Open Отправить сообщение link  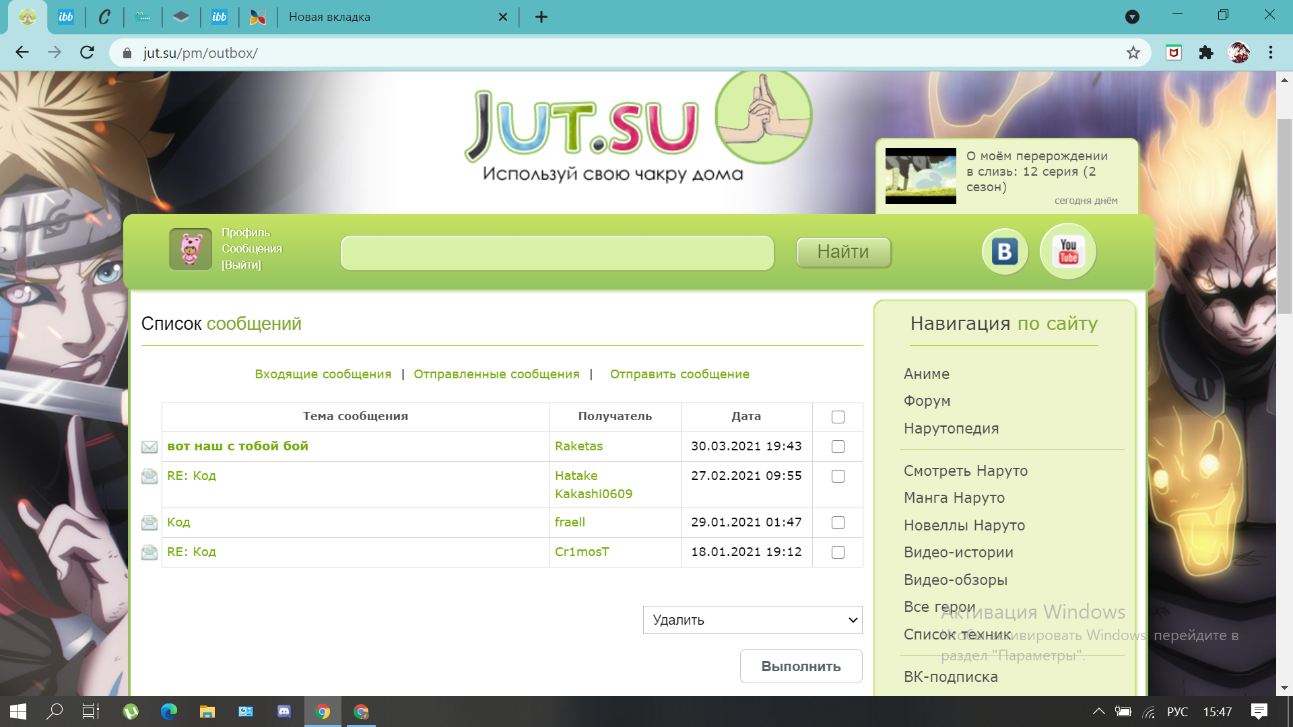tap(679, 374)
